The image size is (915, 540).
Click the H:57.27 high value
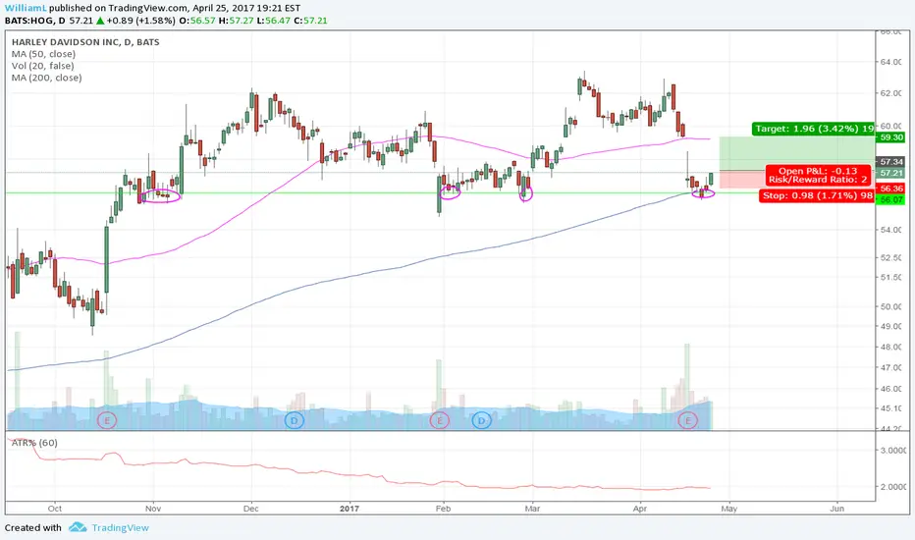[x=237, y=21]
